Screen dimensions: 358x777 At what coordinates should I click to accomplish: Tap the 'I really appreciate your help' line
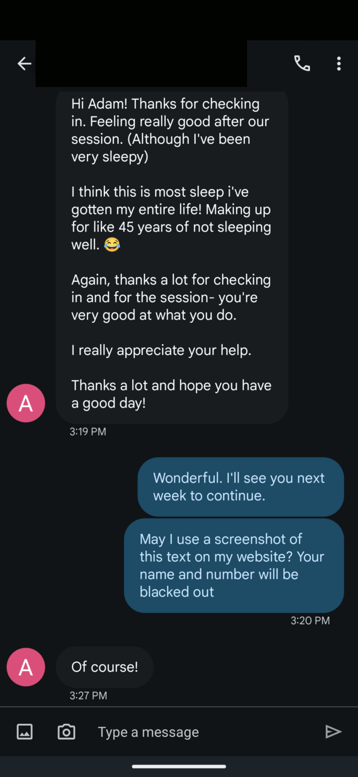pyautogui.click(x=161, y=350)
